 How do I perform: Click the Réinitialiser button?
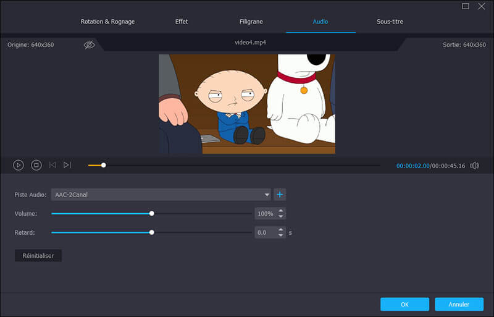(38, 255)
